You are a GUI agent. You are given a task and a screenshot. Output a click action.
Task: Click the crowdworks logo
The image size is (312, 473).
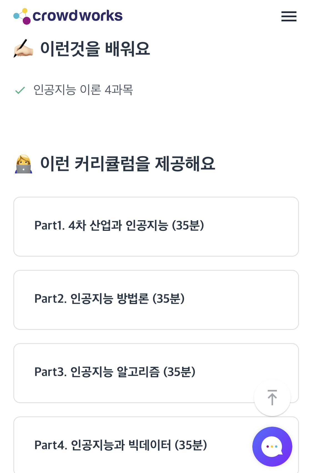pyautogui.click(x=68, y=16)
